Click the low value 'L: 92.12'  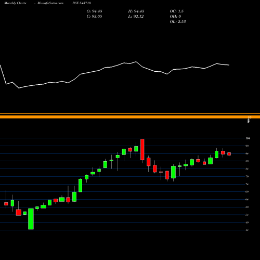[x=136, y=17]
